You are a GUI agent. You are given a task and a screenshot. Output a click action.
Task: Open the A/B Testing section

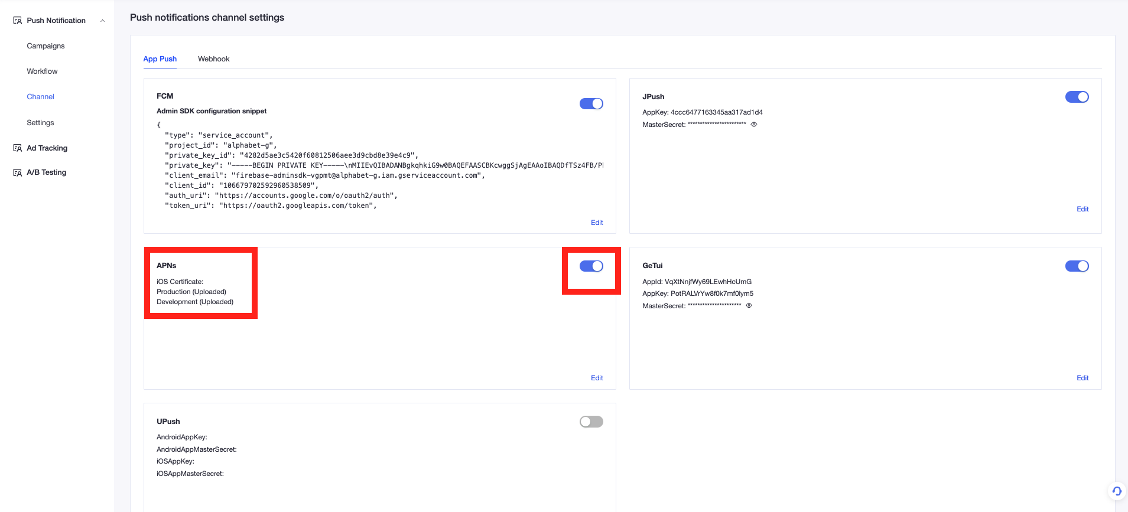[x=47, y=172]
